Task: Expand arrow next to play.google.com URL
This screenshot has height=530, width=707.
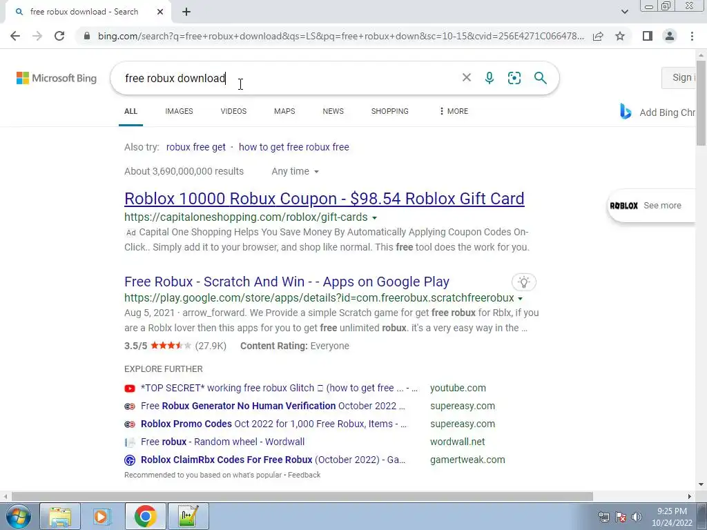Action: coord(520,298)
